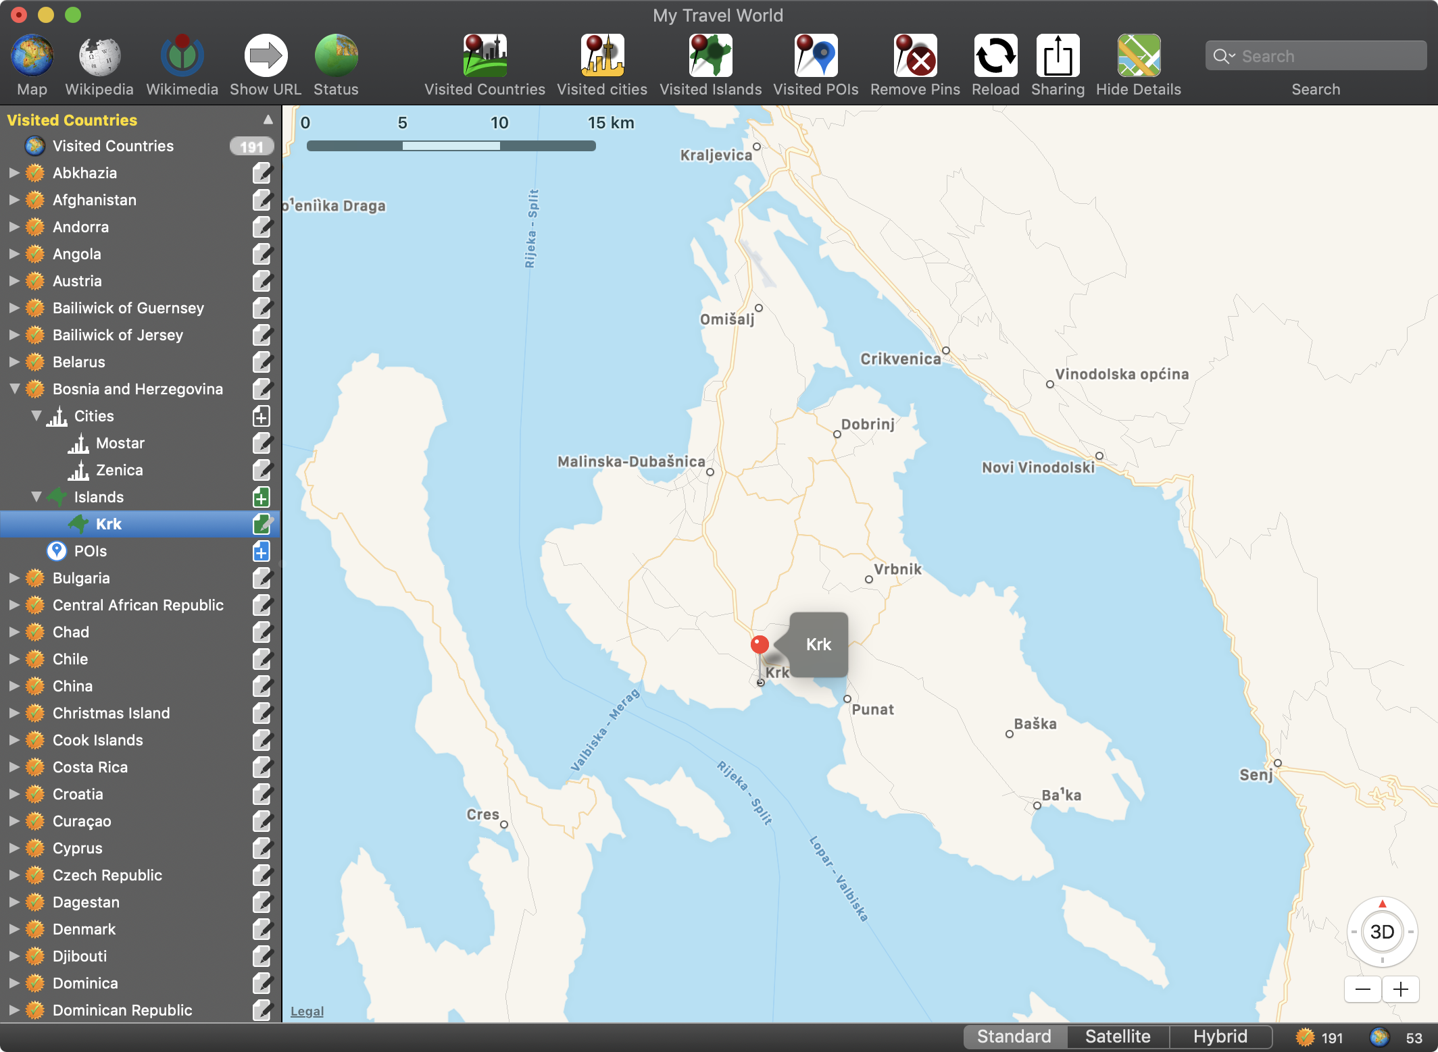Click the Cres town marker
The width and height of the screenshot is (1438, 1052).
click(504, 824)
